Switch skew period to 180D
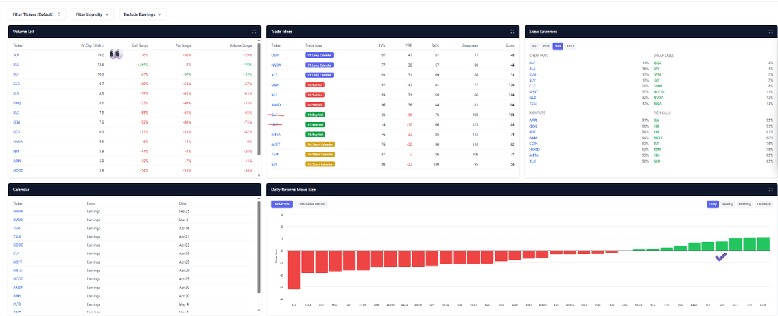778x316 pixels. point(570,46)
